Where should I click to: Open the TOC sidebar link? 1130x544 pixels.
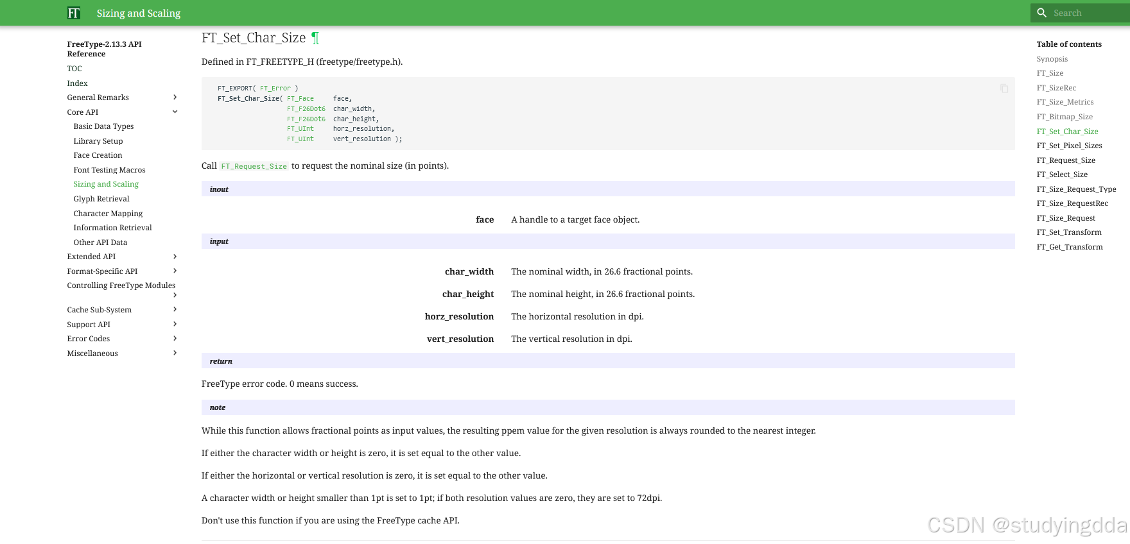click(x=74, y=69)
